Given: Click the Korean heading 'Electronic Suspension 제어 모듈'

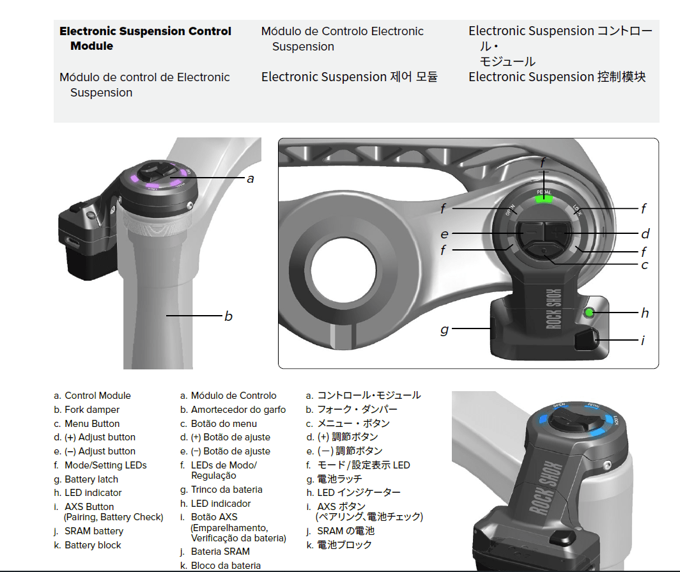Looking at the screenshot, I should pyautogui.click(x=350, y=77).
